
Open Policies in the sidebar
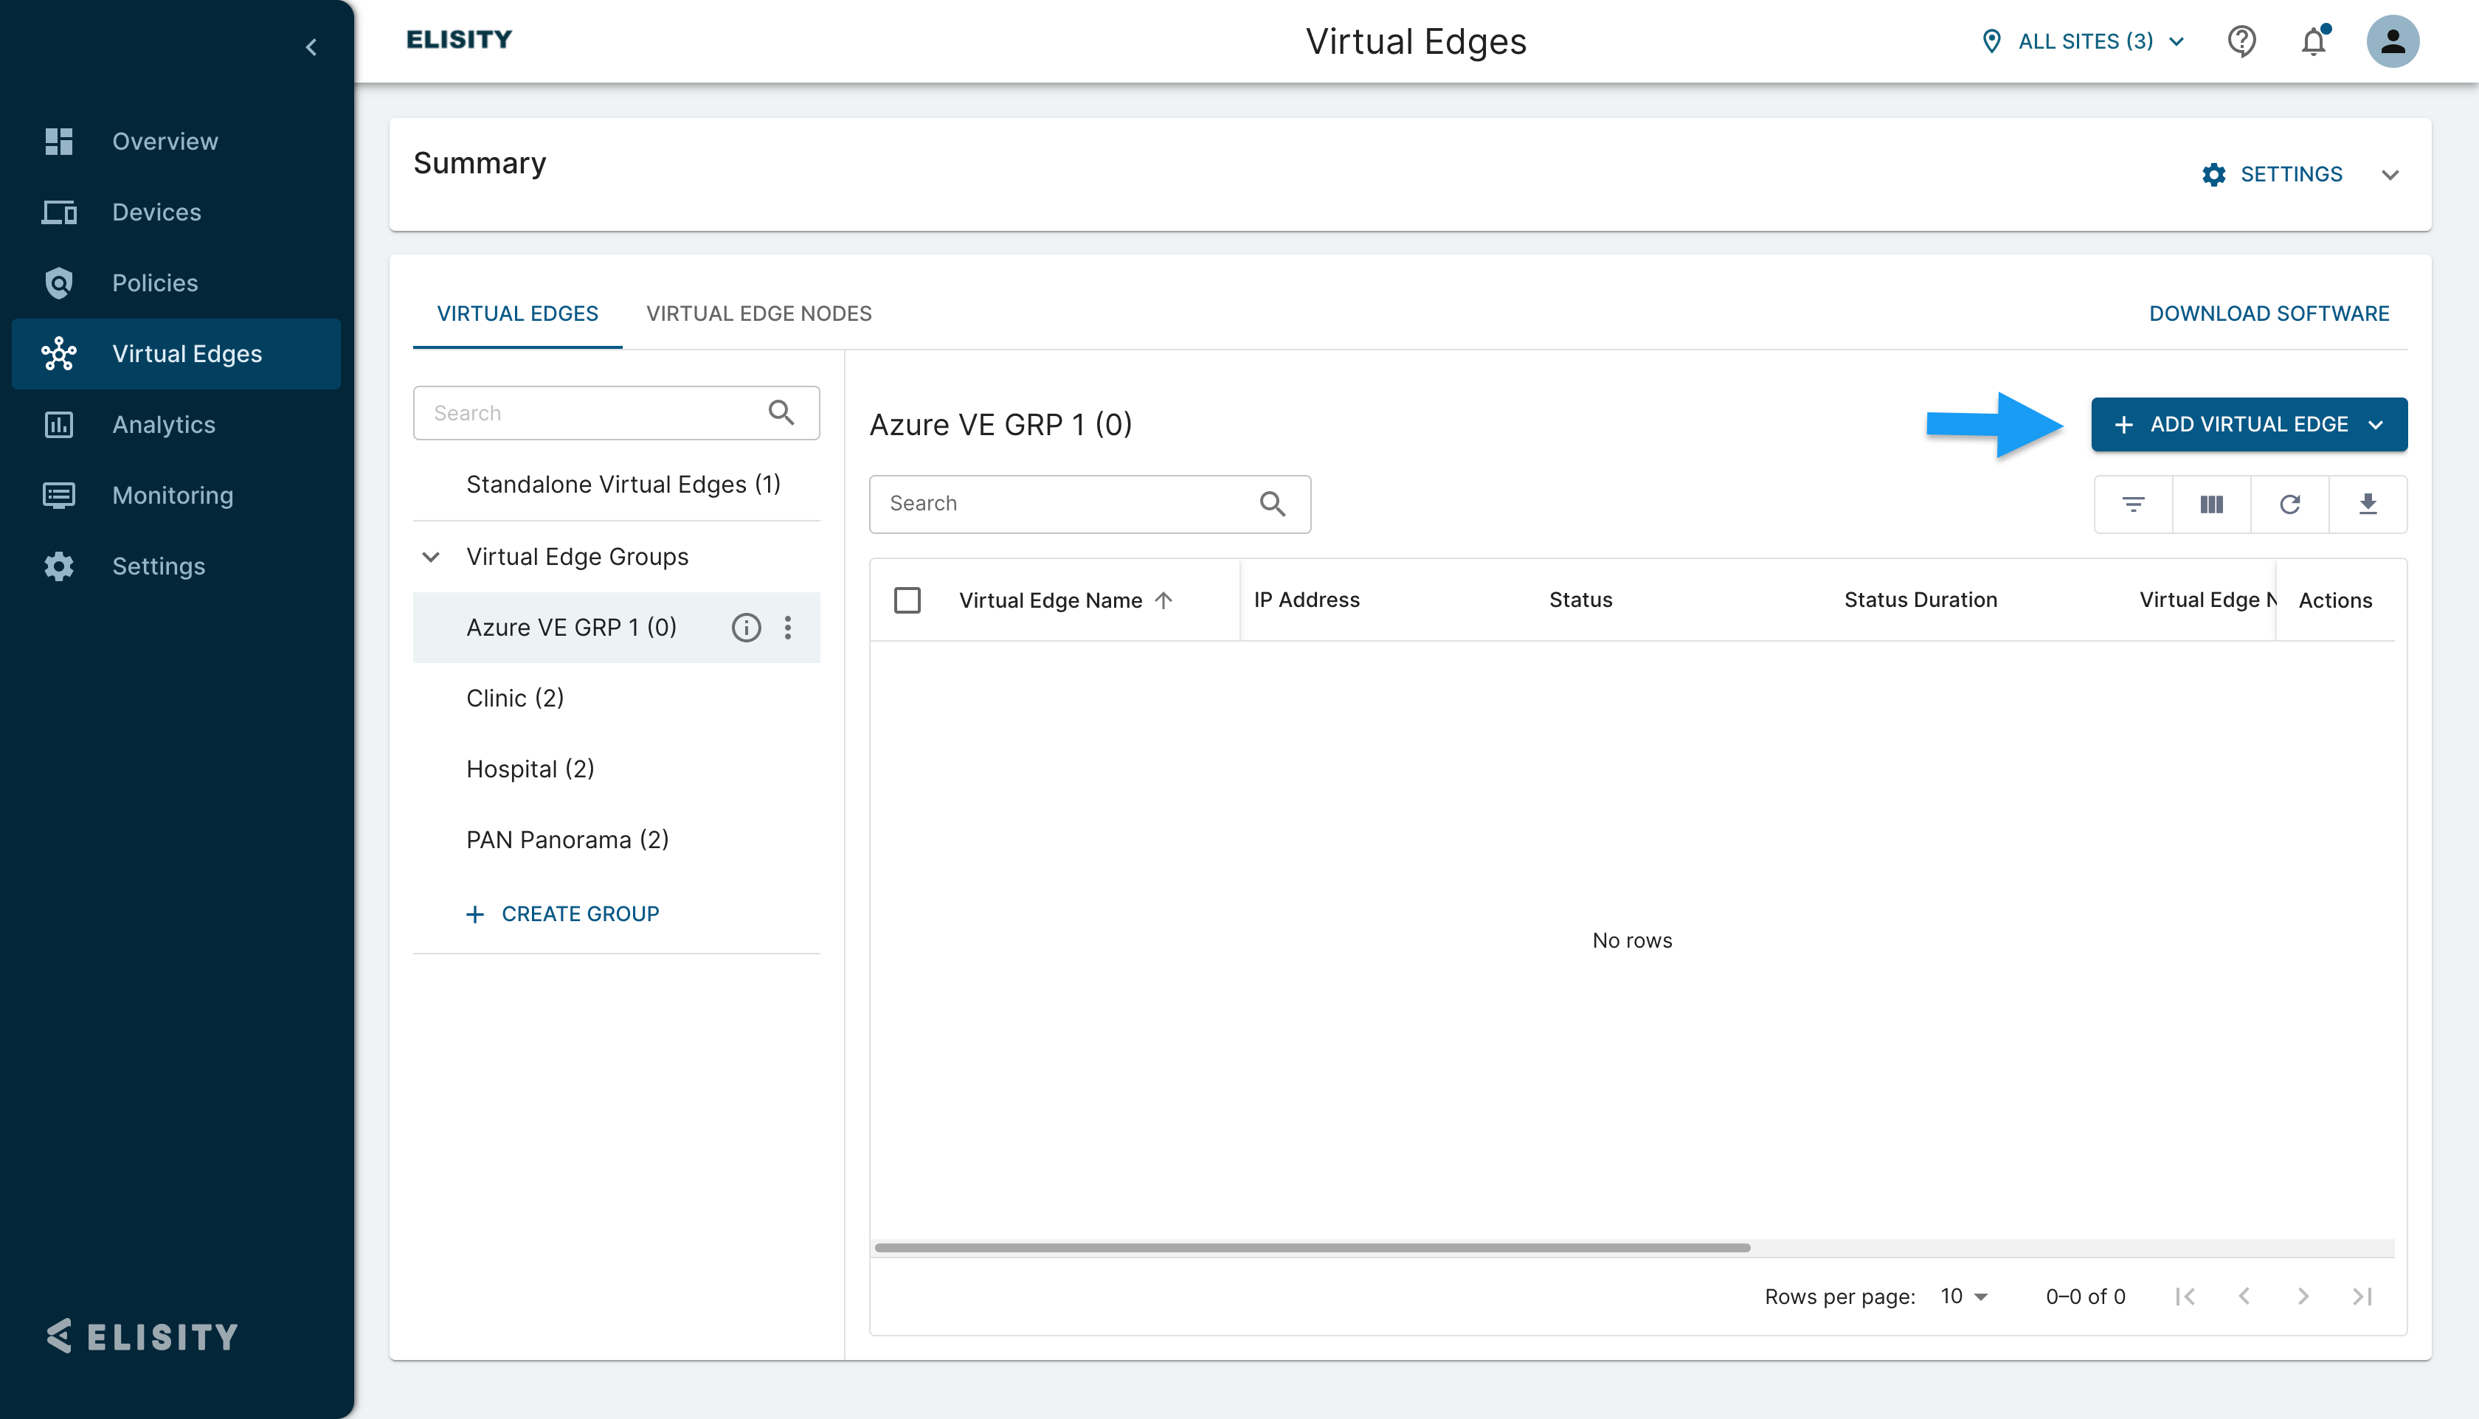[176, 282]
